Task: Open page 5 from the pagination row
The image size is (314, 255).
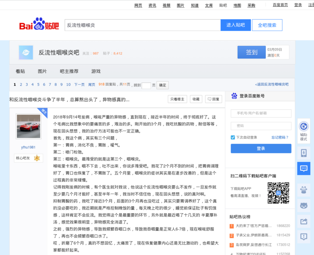Action: (38, 84)
